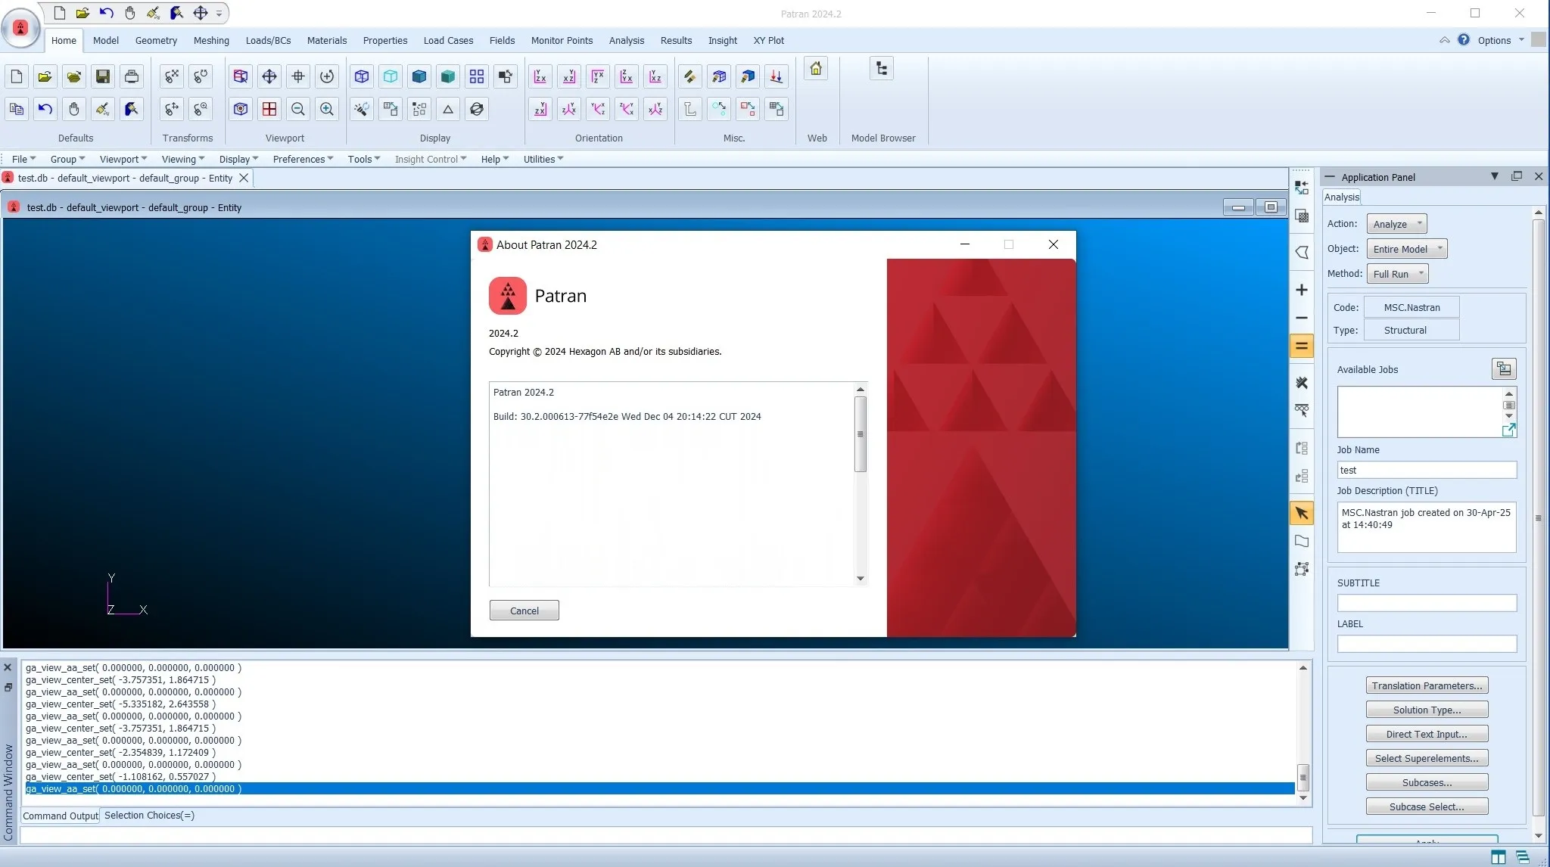Click the Solution Type... button
This screenshot has height=867, width=1550.
pyautogui.click(x=1427, y=710)
